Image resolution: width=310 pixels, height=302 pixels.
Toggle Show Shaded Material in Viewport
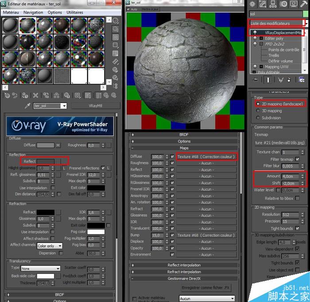[88, 96]
